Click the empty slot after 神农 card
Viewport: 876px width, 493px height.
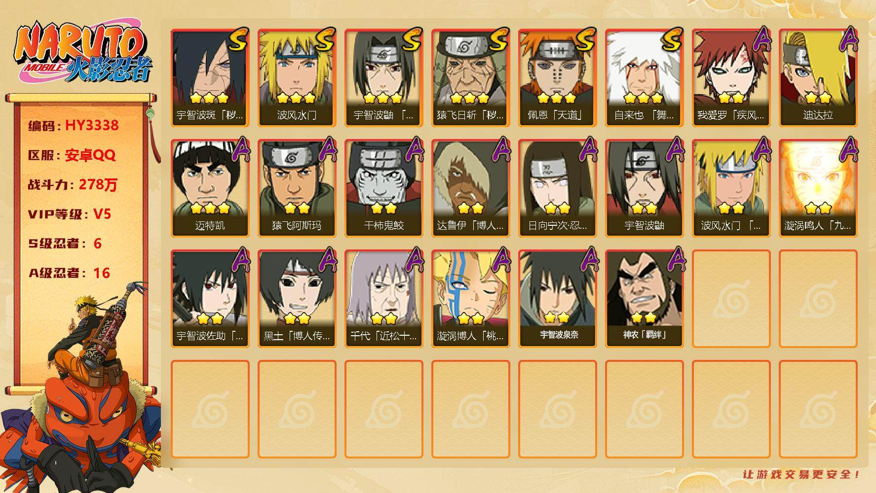pyautogui.click(x=731, y=298)
